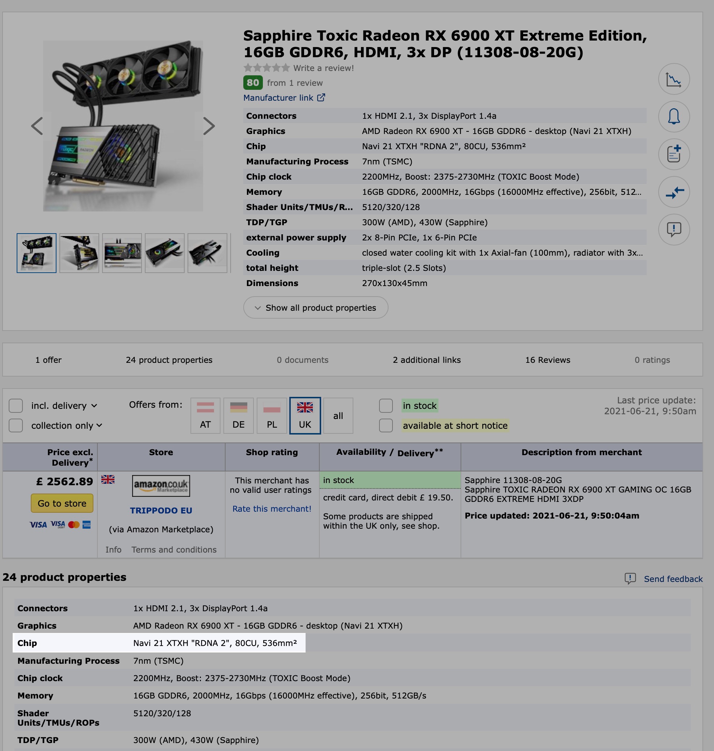Viewport: 714px width, 751px height.
Task: Click the price alert bell icon
Action: pyautogui.click(x=674, y=117)
